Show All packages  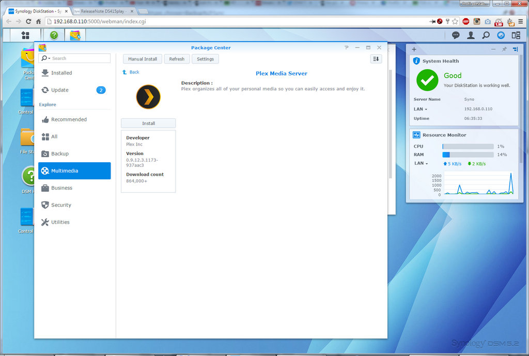[x=74, y=136]
